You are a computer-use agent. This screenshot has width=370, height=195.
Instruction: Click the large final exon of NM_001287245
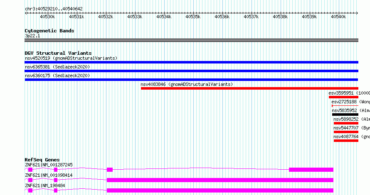(x=311, y=170)
